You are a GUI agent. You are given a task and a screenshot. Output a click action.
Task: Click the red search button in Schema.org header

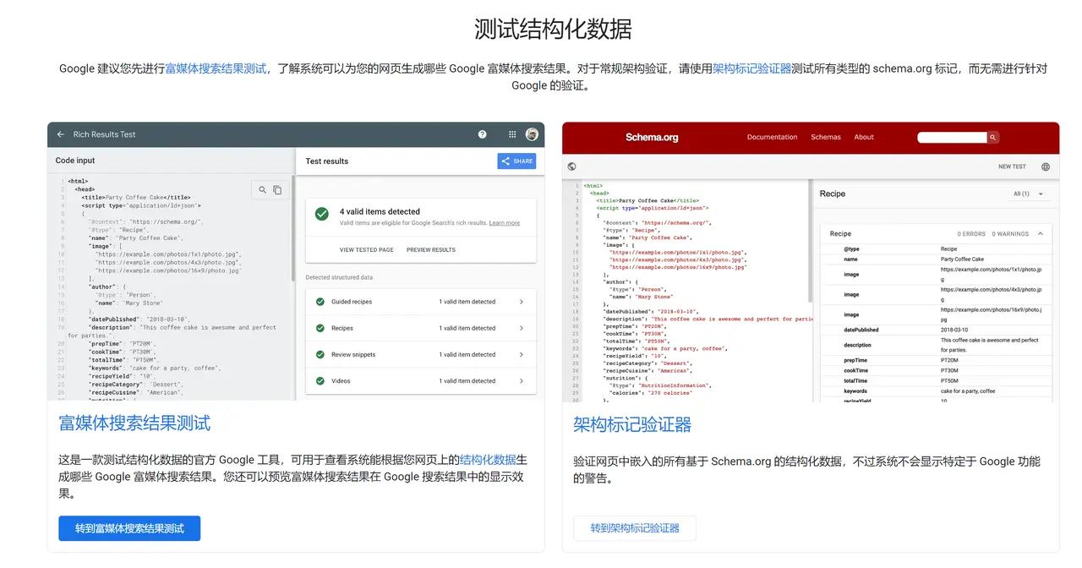coord(993,137)
